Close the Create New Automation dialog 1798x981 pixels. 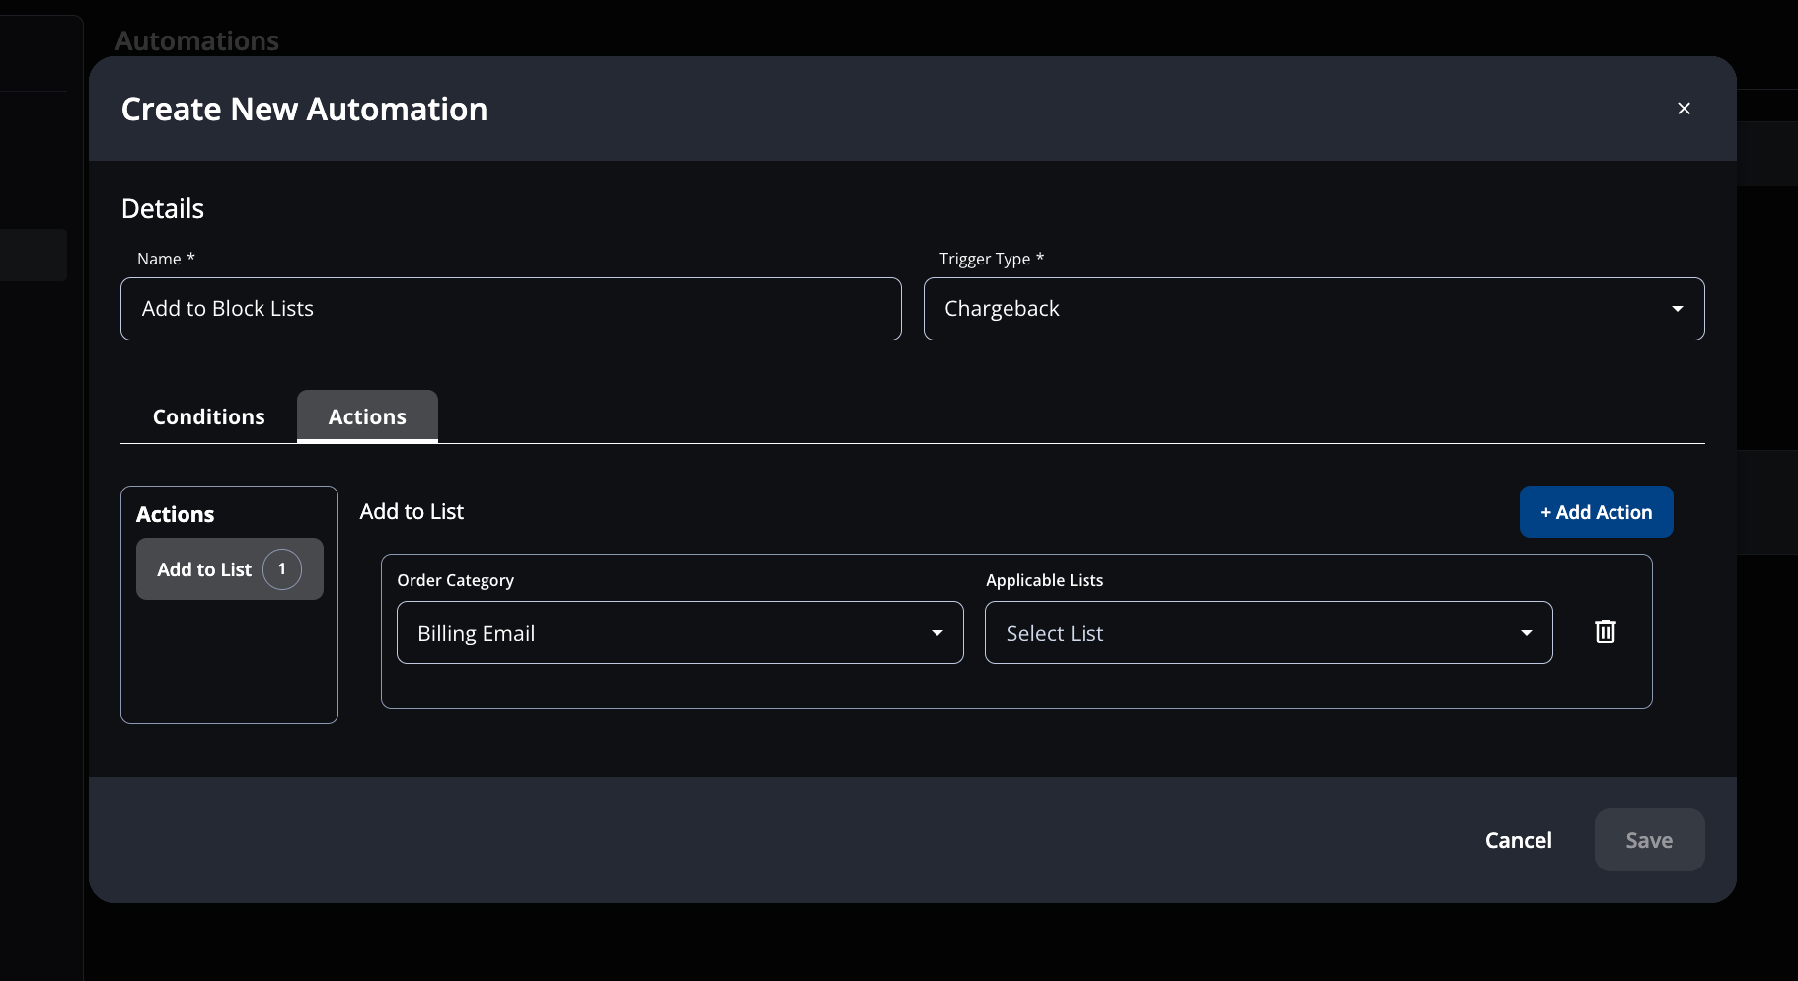pos(1684,109)
